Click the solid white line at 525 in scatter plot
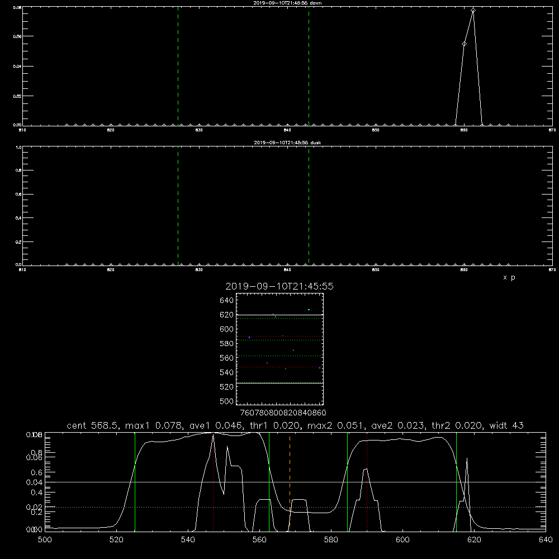559x559 pixels. click(x=280, y=383)
